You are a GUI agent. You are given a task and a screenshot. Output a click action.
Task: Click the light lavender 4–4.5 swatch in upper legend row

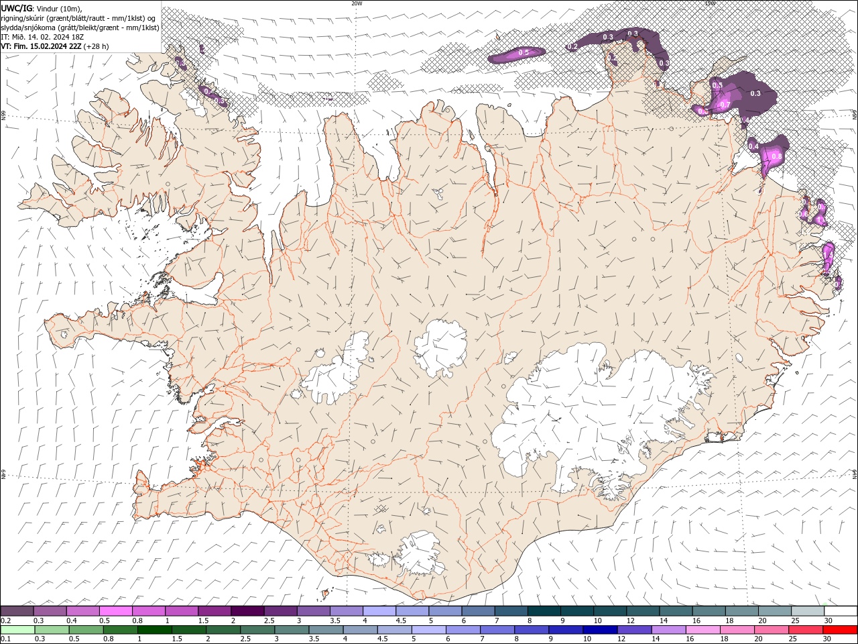click(379, 610)
